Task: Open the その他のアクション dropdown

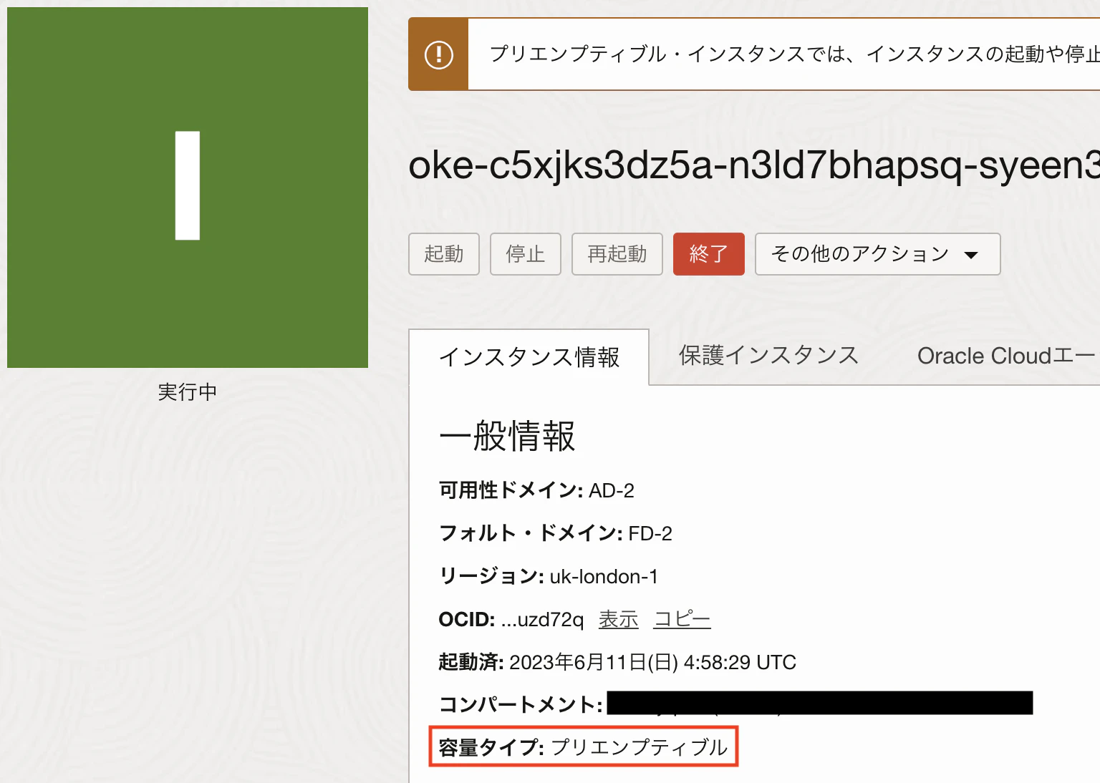Action: pos(877,254)
